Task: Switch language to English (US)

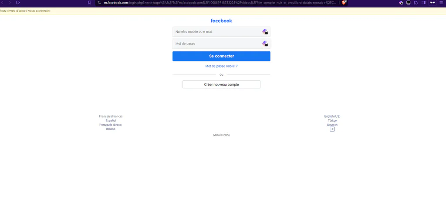Action: (332, 116)
